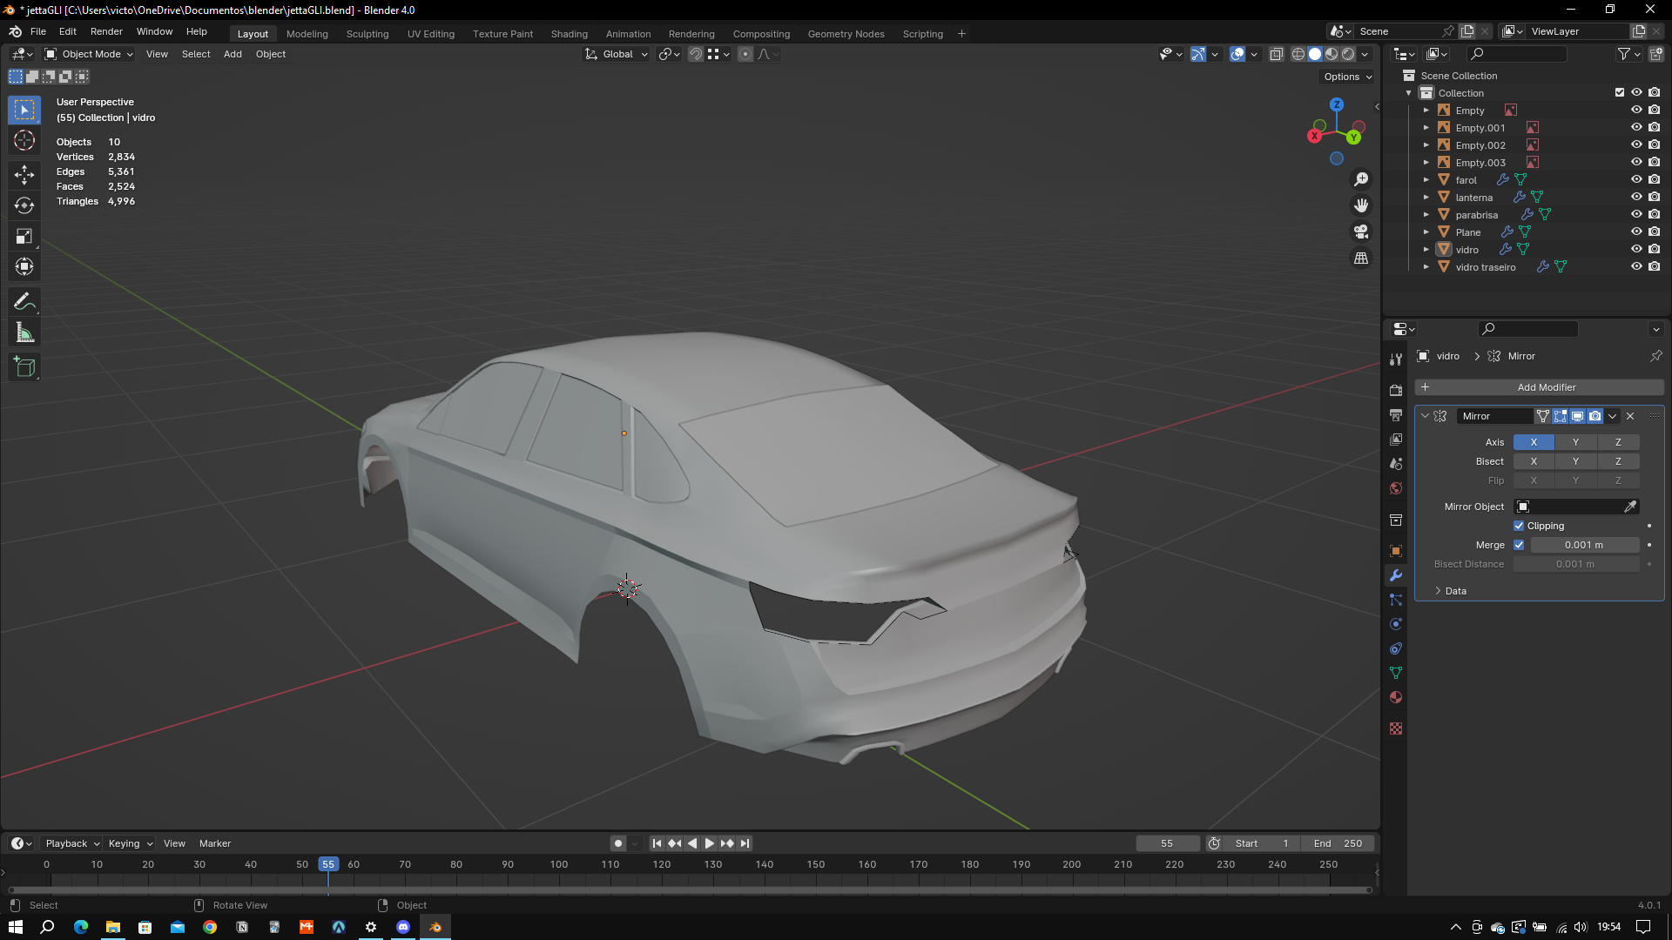Enable Y axis in Mirror modifier

point(1575,442)
